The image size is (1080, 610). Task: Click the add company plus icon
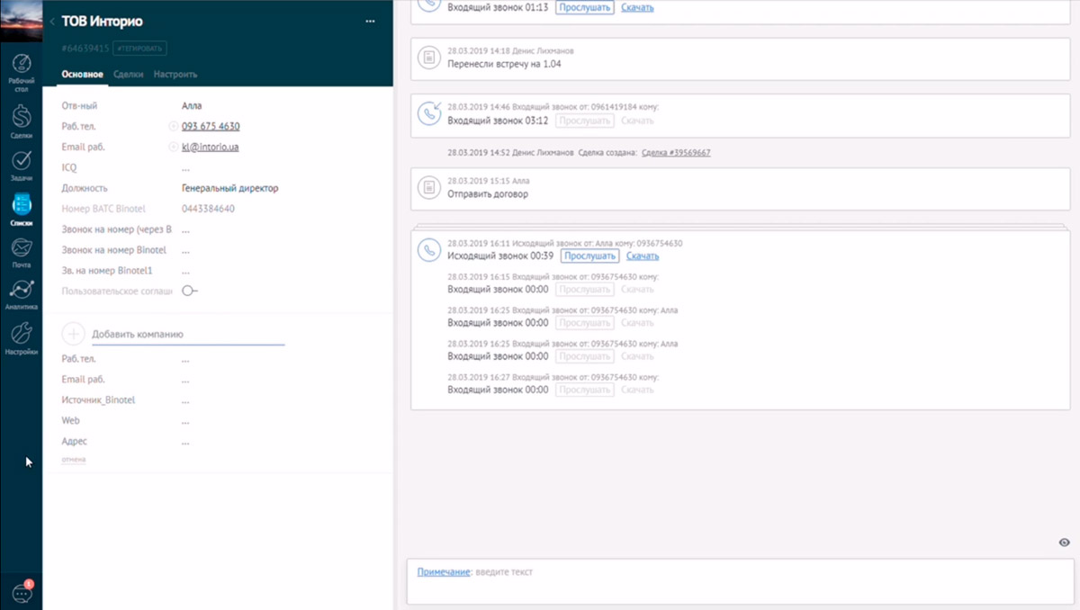74,334
